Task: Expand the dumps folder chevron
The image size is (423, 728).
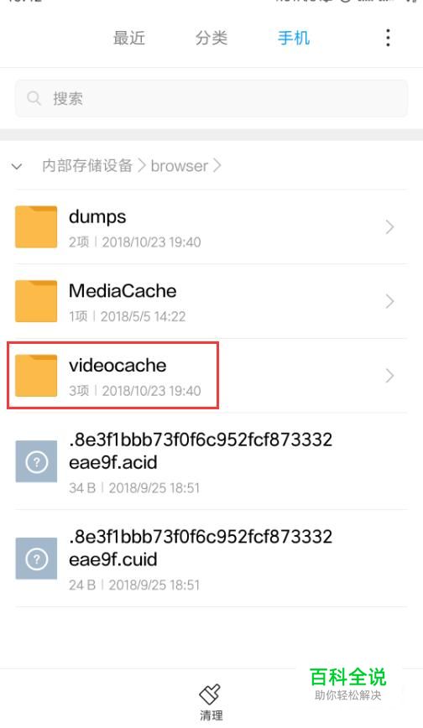Action: pyautogui.click(x=389, y=227)
